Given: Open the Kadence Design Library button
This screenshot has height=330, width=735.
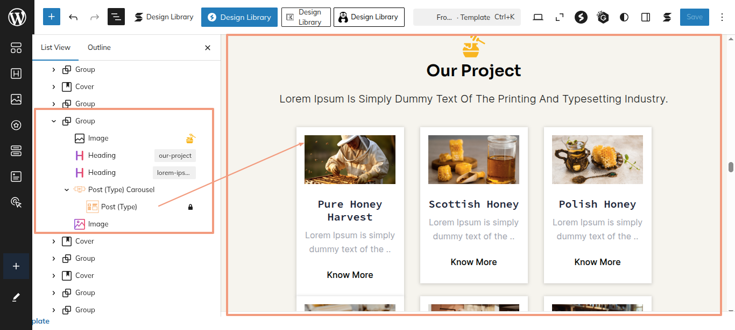Looking at the screenshot, I should 306,17.
